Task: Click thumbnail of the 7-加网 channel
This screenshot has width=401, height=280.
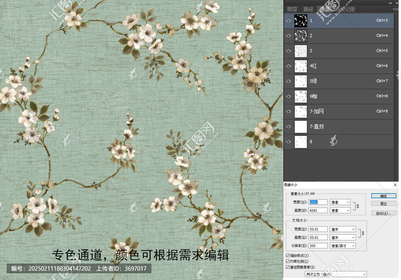Action: [301, 111]
